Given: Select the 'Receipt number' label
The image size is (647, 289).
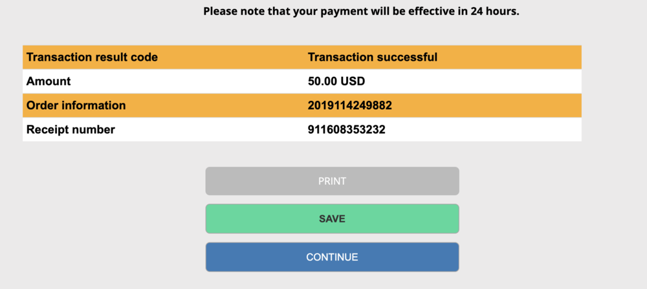Looking at the screenshot, I should click(71, 129).
